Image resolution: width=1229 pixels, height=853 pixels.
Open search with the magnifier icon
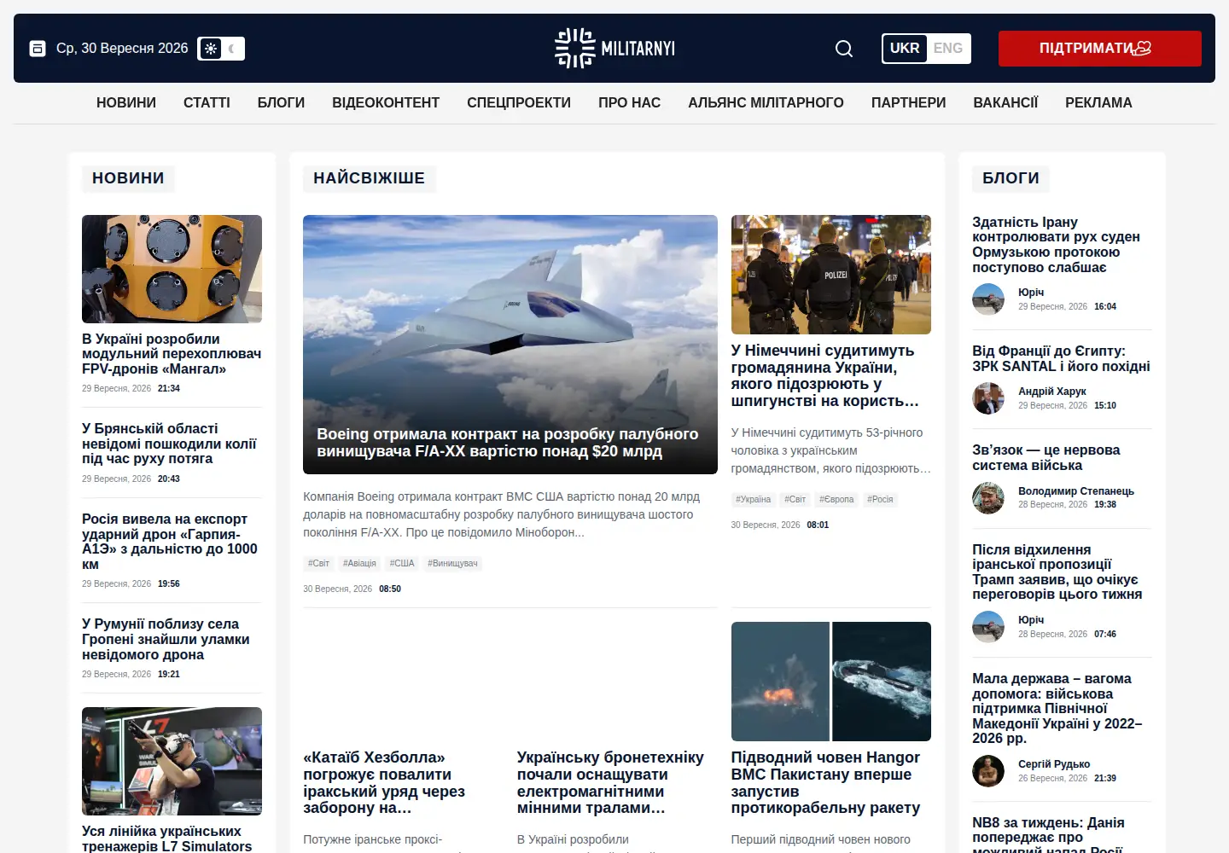point(844,49)
